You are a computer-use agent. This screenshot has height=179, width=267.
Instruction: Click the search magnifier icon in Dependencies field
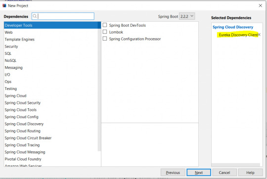click(35, 16)
